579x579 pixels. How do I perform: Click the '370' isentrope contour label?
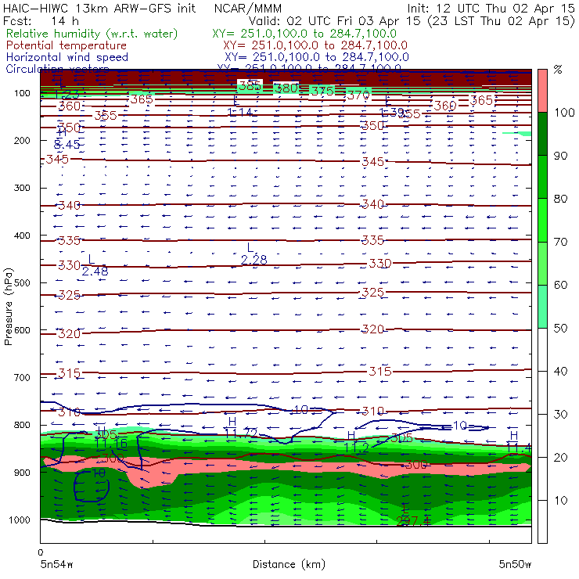pyautogui.click(x=358, y=95)
